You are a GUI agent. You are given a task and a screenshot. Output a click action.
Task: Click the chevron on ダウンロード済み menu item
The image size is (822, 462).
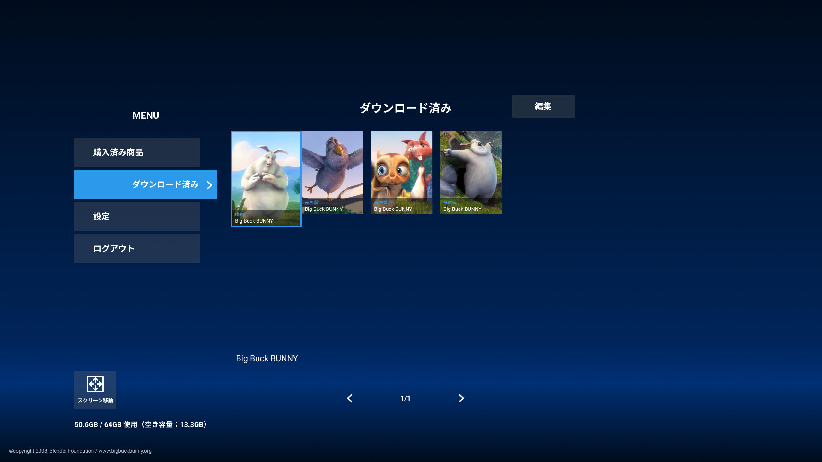(x=209, y=185)
